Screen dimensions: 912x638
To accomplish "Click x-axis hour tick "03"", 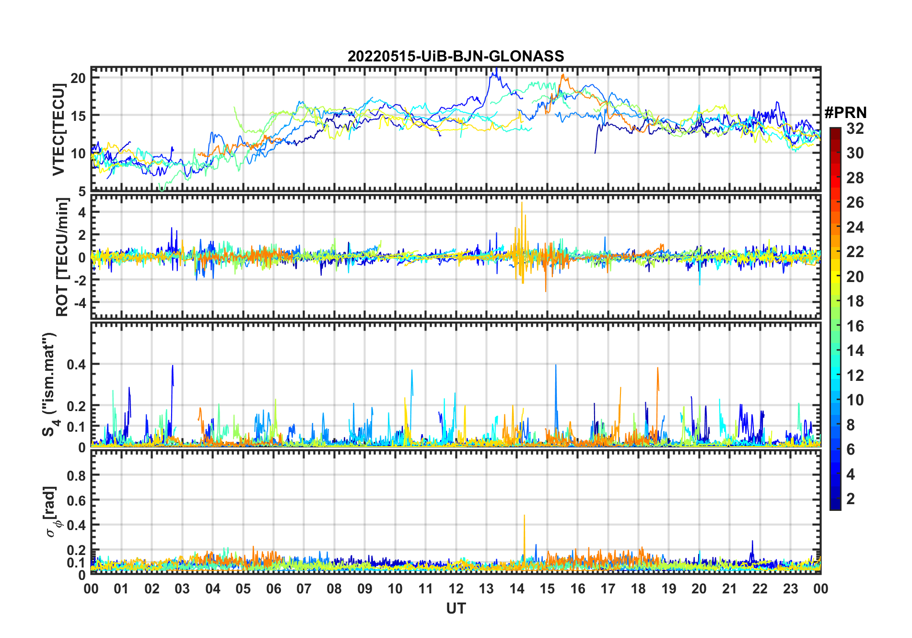I will pyautogui.click(x=182, y=589).
